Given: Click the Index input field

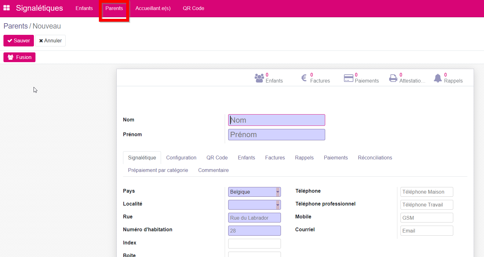Looking at the screenshot, I should coord(255,244).
